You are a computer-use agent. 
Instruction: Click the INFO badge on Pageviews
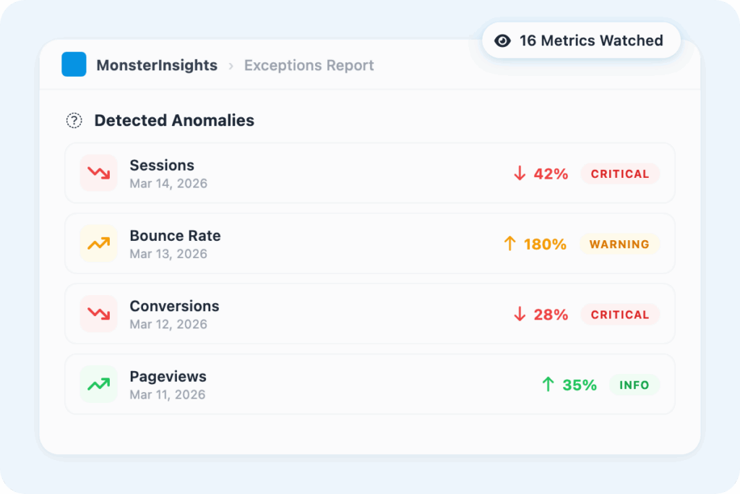pos(634,385)
